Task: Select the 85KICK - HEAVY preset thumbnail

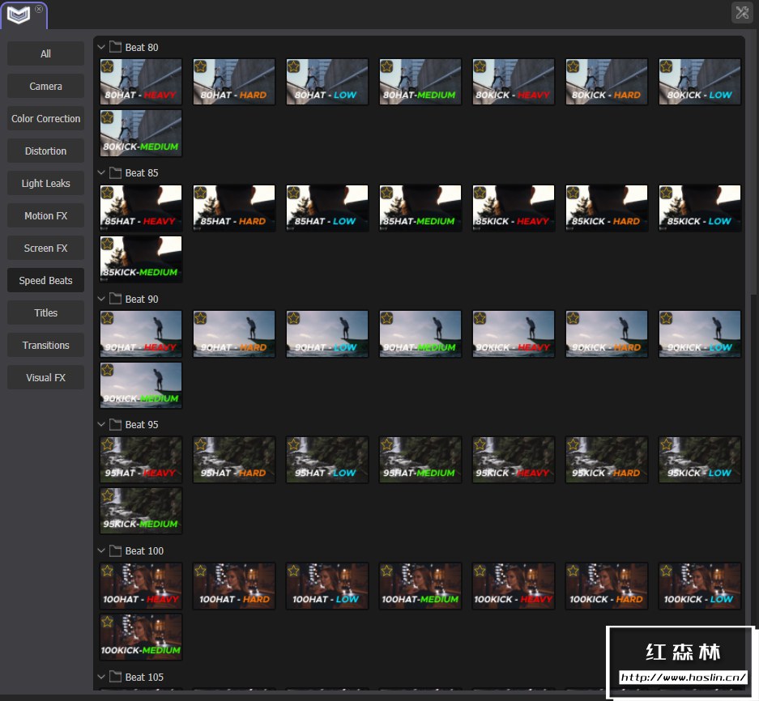Action: 513,208
